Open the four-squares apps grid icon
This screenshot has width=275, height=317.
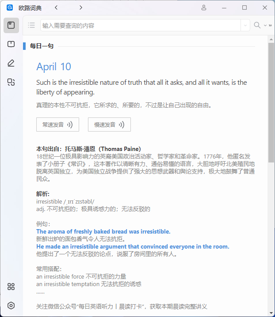click(11, 287)
